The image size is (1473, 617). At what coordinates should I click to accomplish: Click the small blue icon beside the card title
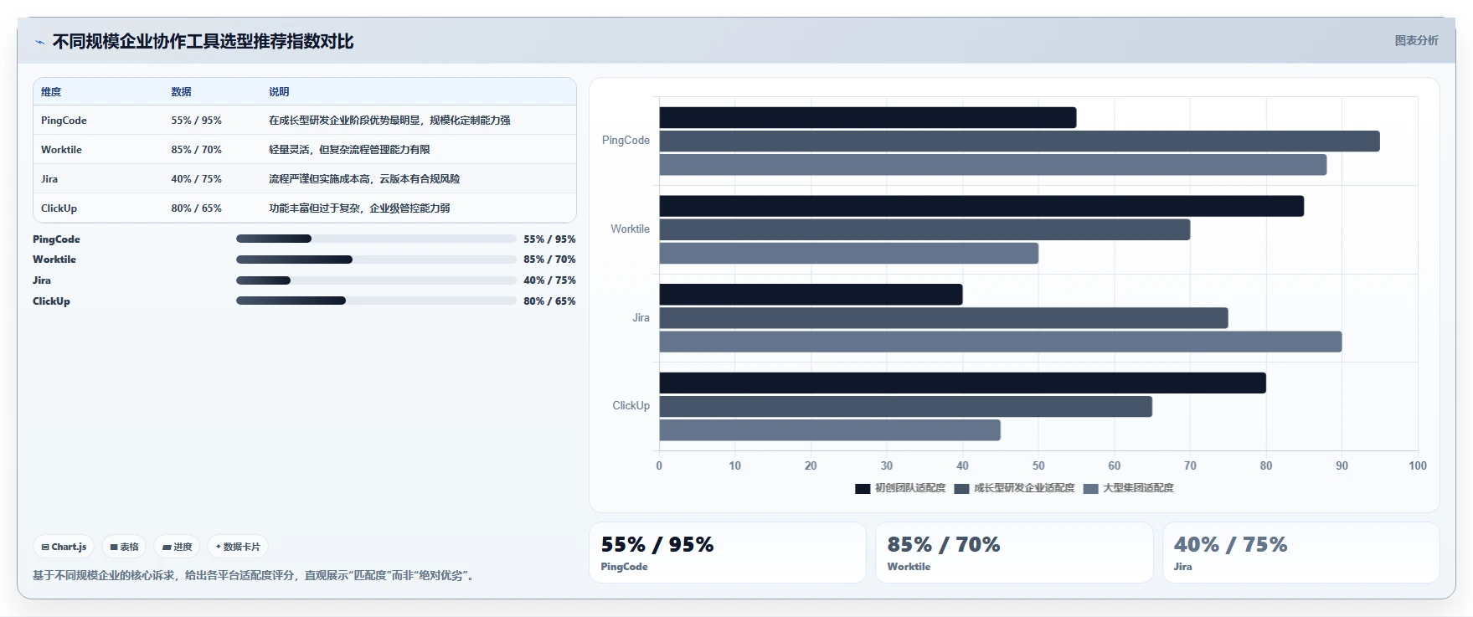click(x=39, y=42)
